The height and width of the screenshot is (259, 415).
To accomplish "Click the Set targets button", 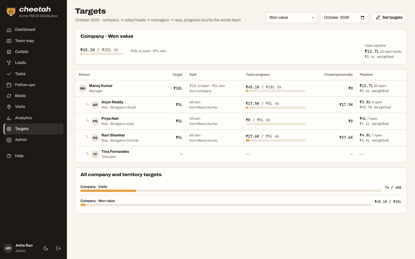I will [389, 18].
